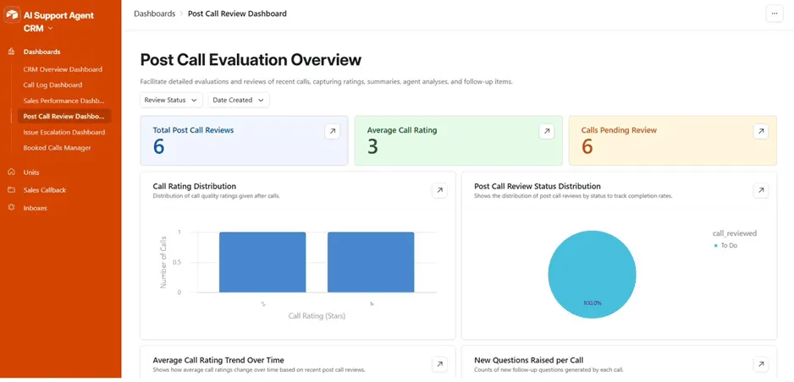Click Average Call Rating value 3
Image resolution: width=794 pixels, height=382 pixels.
372,147
